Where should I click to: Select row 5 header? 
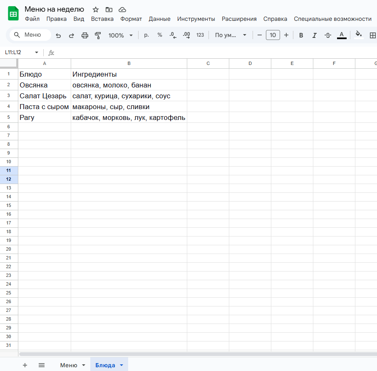click(x=9, y=117)
